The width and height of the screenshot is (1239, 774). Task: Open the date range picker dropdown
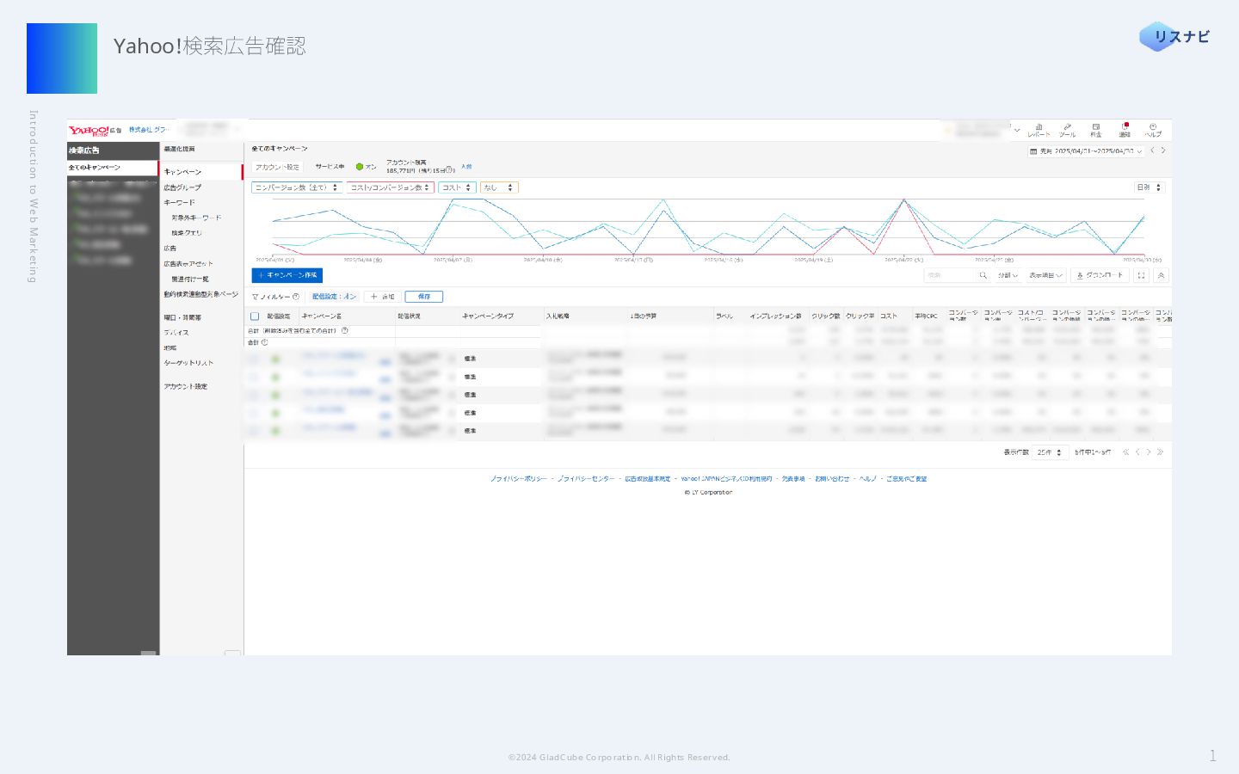(x=1086, y=151)
